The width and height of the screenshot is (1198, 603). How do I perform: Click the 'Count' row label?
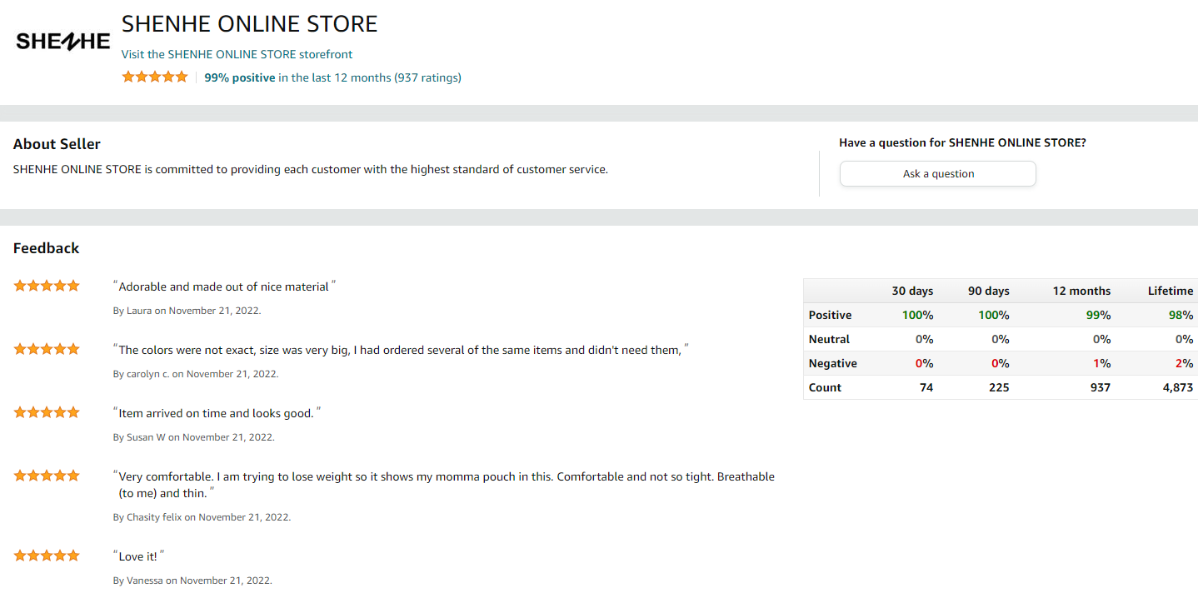(x=825, y=387)
